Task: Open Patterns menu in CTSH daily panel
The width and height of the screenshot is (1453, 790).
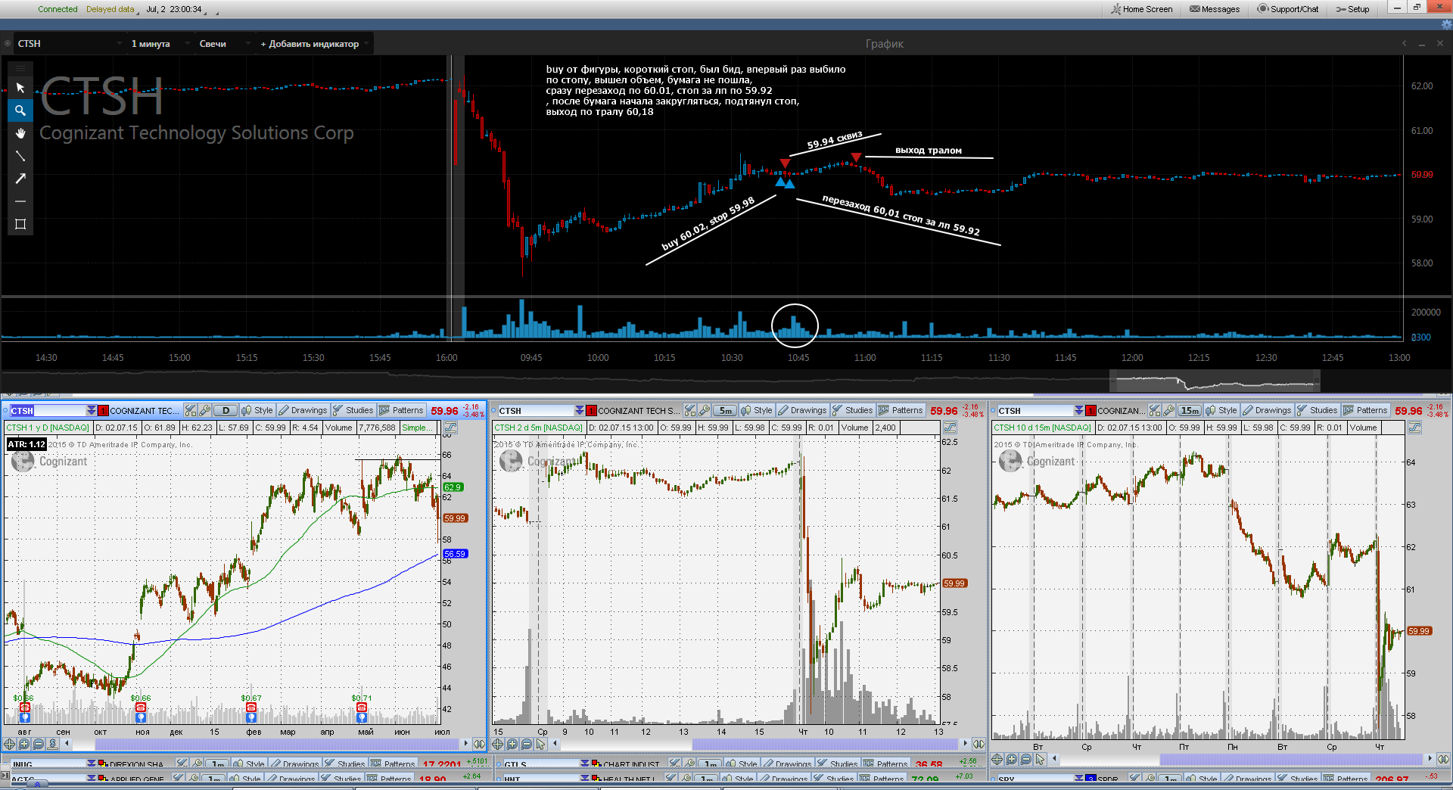Action: 402,410
